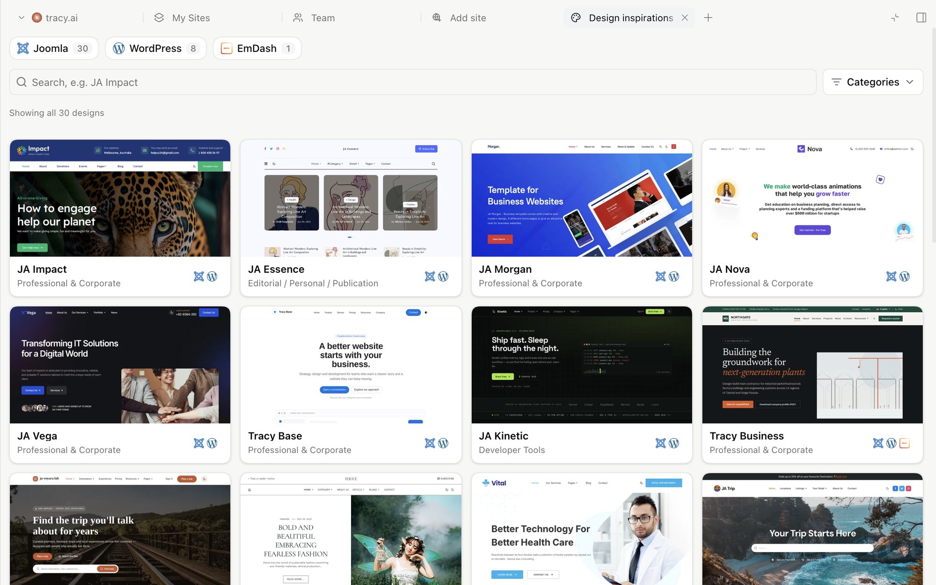
Task: Click the Joomla icon on Tracy Base card
Action: [x=430, y=443]
